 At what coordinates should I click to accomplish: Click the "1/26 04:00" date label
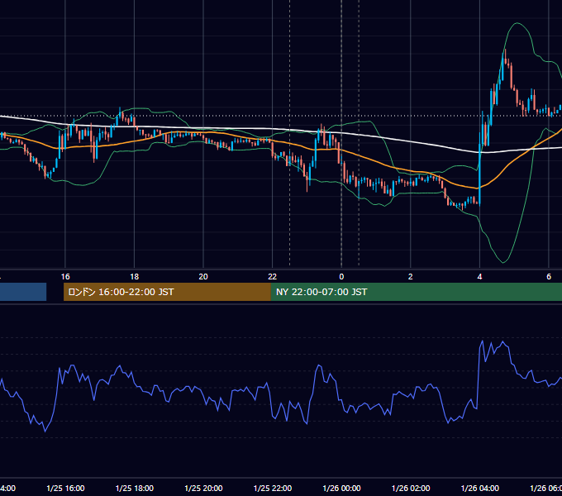(x=480, y=488)
